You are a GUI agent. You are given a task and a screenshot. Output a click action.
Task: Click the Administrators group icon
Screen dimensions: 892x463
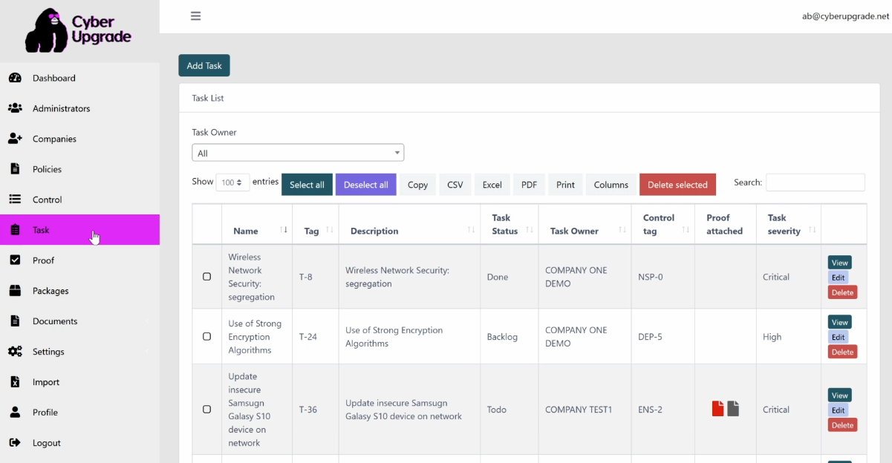(15, 108)
